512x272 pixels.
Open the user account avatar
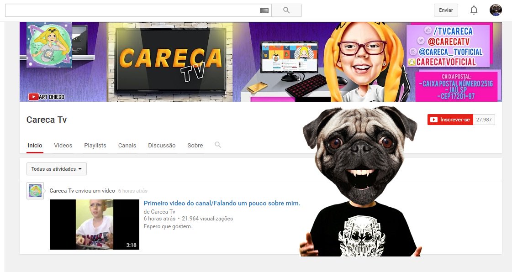click(x=496, y=10)
